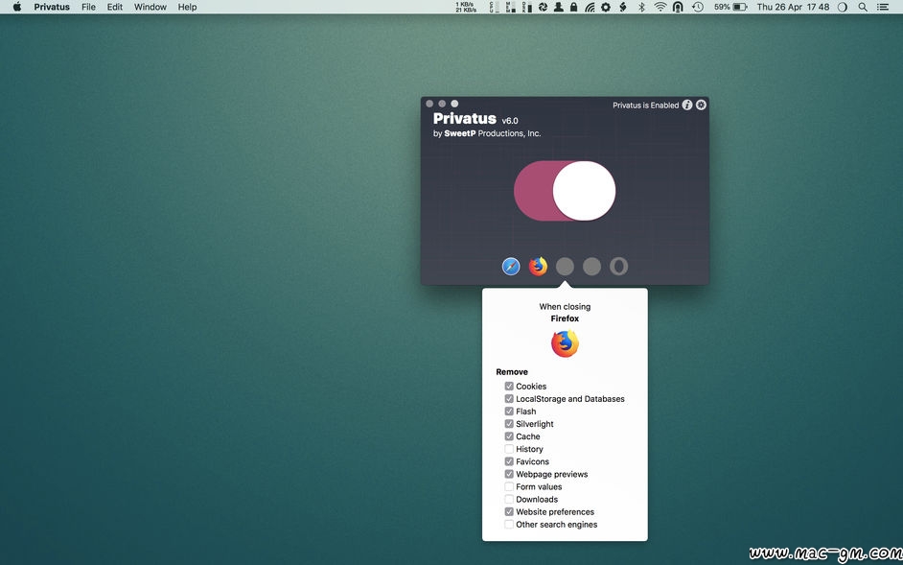Select the Firefox icon in browser row
Screen dimensions: 903x565
point(538,267)
